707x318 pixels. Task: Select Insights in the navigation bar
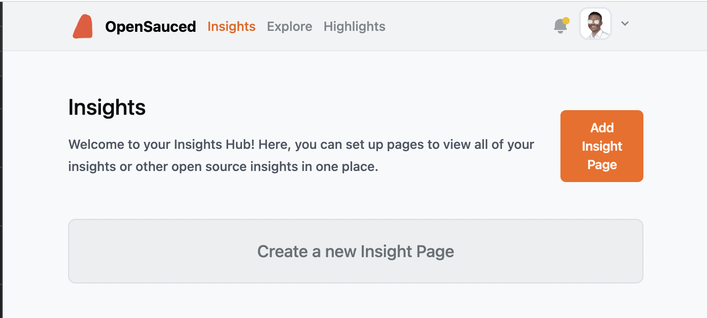(x=231, y=26)
